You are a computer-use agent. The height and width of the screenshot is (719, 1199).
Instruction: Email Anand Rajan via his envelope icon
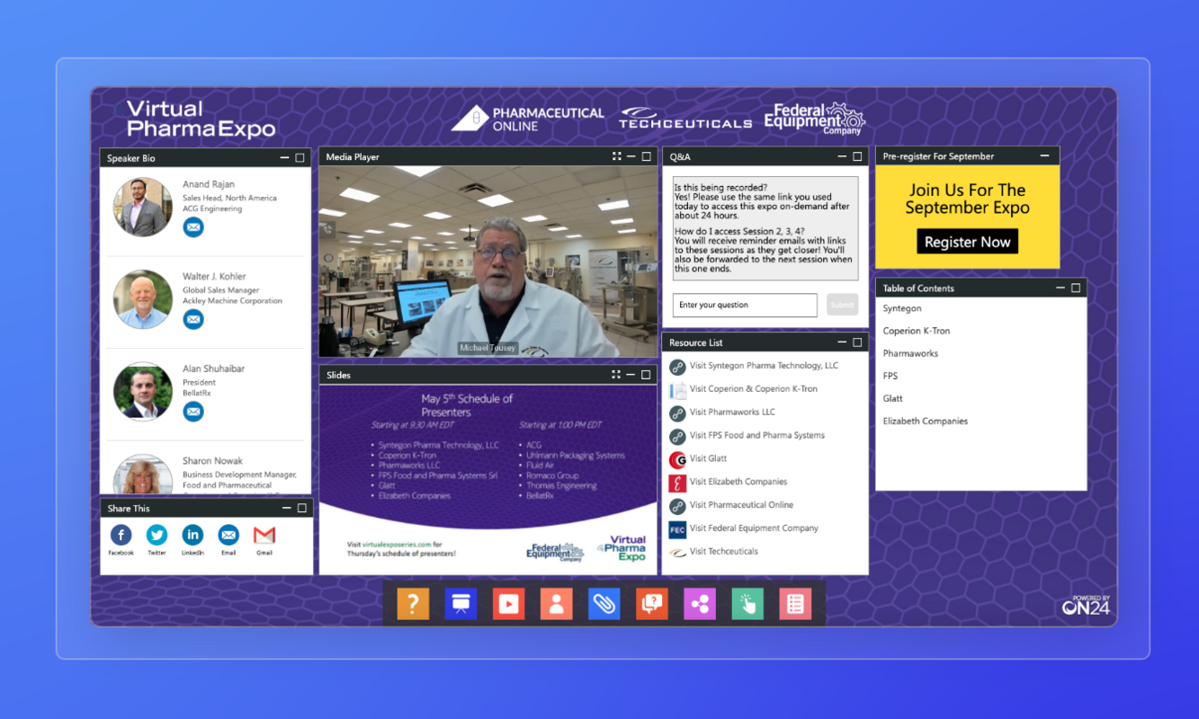193,226
